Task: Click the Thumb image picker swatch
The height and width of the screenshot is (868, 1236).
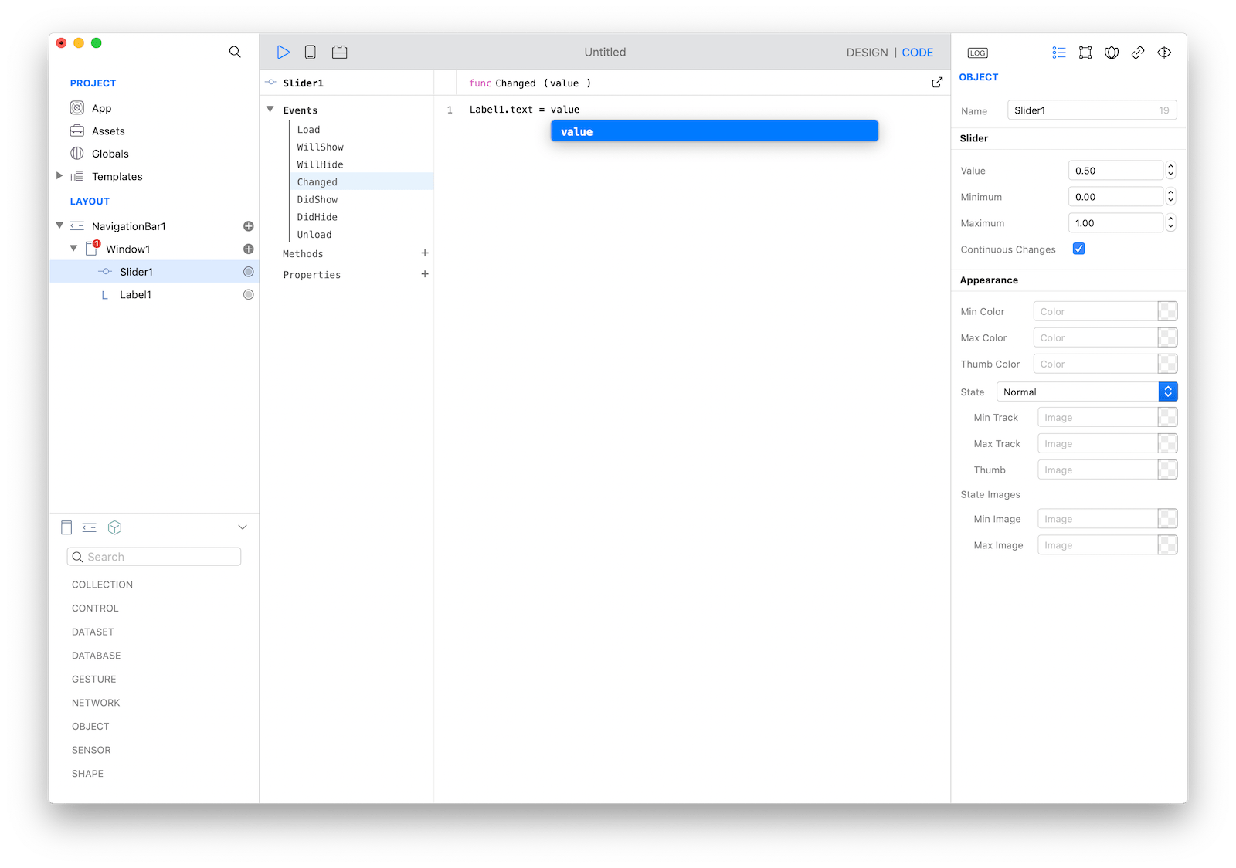Action: 1168,470
